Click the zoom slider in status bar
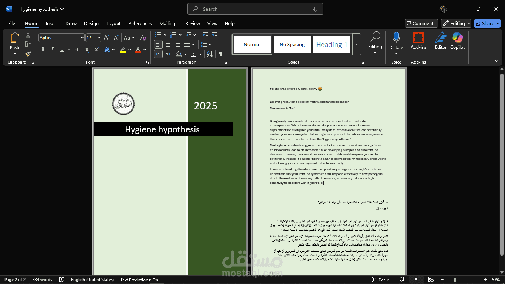This screenshot has height=284, width=505. pyautogui.click(x=455, y=280)
